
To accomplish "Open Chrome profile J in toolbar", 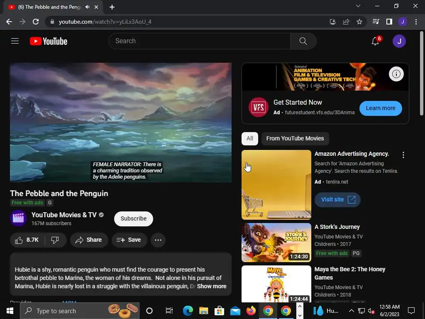I will point(403,22).
